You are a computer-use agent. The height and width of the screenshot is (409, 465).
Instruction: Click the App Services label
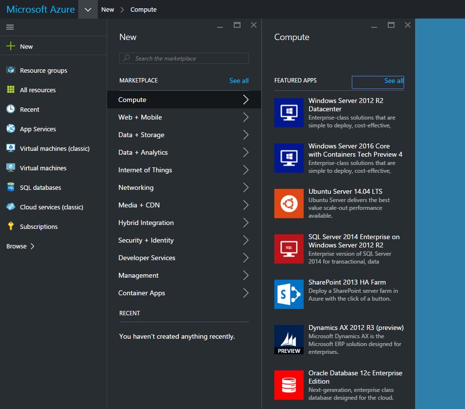point(38,129)
